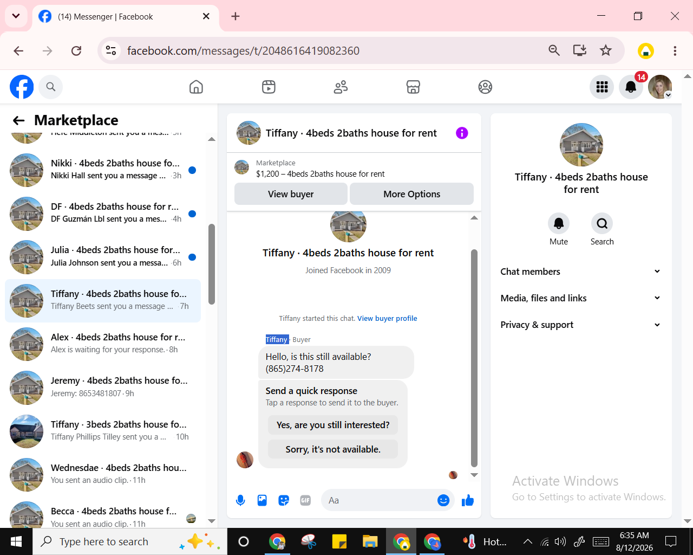Open Wednesdae's 4beds 2baths conversation
The width and height of the screenshot is (693, 555).
[103, 475]
